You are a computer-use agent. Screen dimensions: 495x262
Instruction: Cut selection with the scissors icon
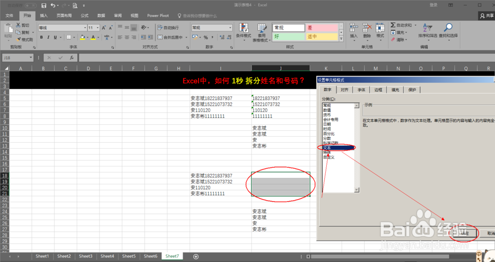(x=23, y=25)
